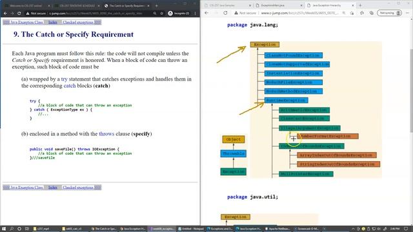Close the Catch or Specify Requirement tab
The width and height of the screenshot is (413, 232).
tap(148, 6)
